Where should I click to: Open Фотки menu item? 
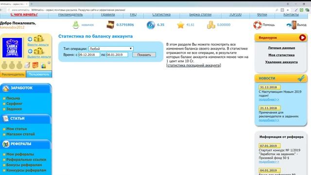pyautogui.click(x=262, y=15)
